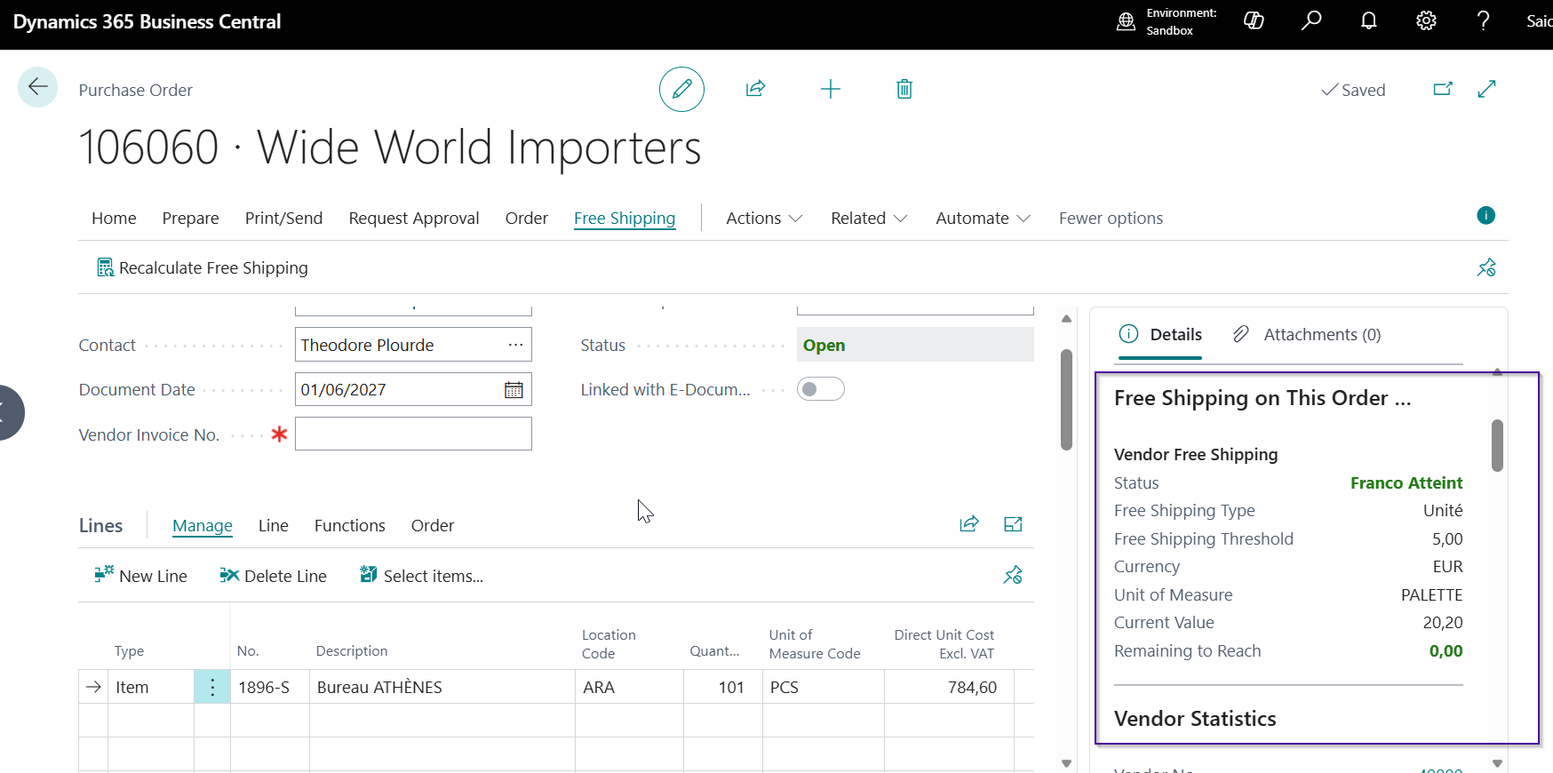Expand the Lines part to full view

click(x=1013, y=524)
